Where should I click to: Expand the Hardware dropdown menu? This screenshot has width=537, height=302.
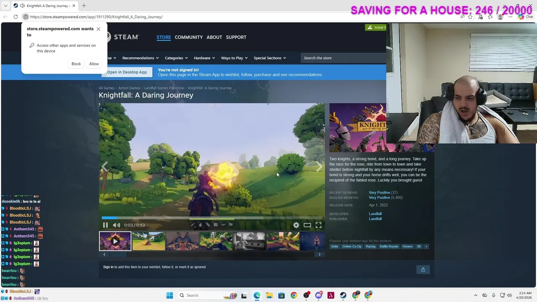[x=204, y=58]
